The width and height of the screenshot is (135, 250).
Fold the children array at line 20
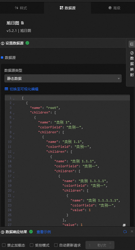[14, 192]
